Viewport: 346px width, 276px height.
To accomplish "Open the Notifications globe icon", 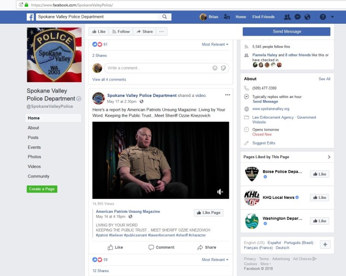I will tap(307, 17).
